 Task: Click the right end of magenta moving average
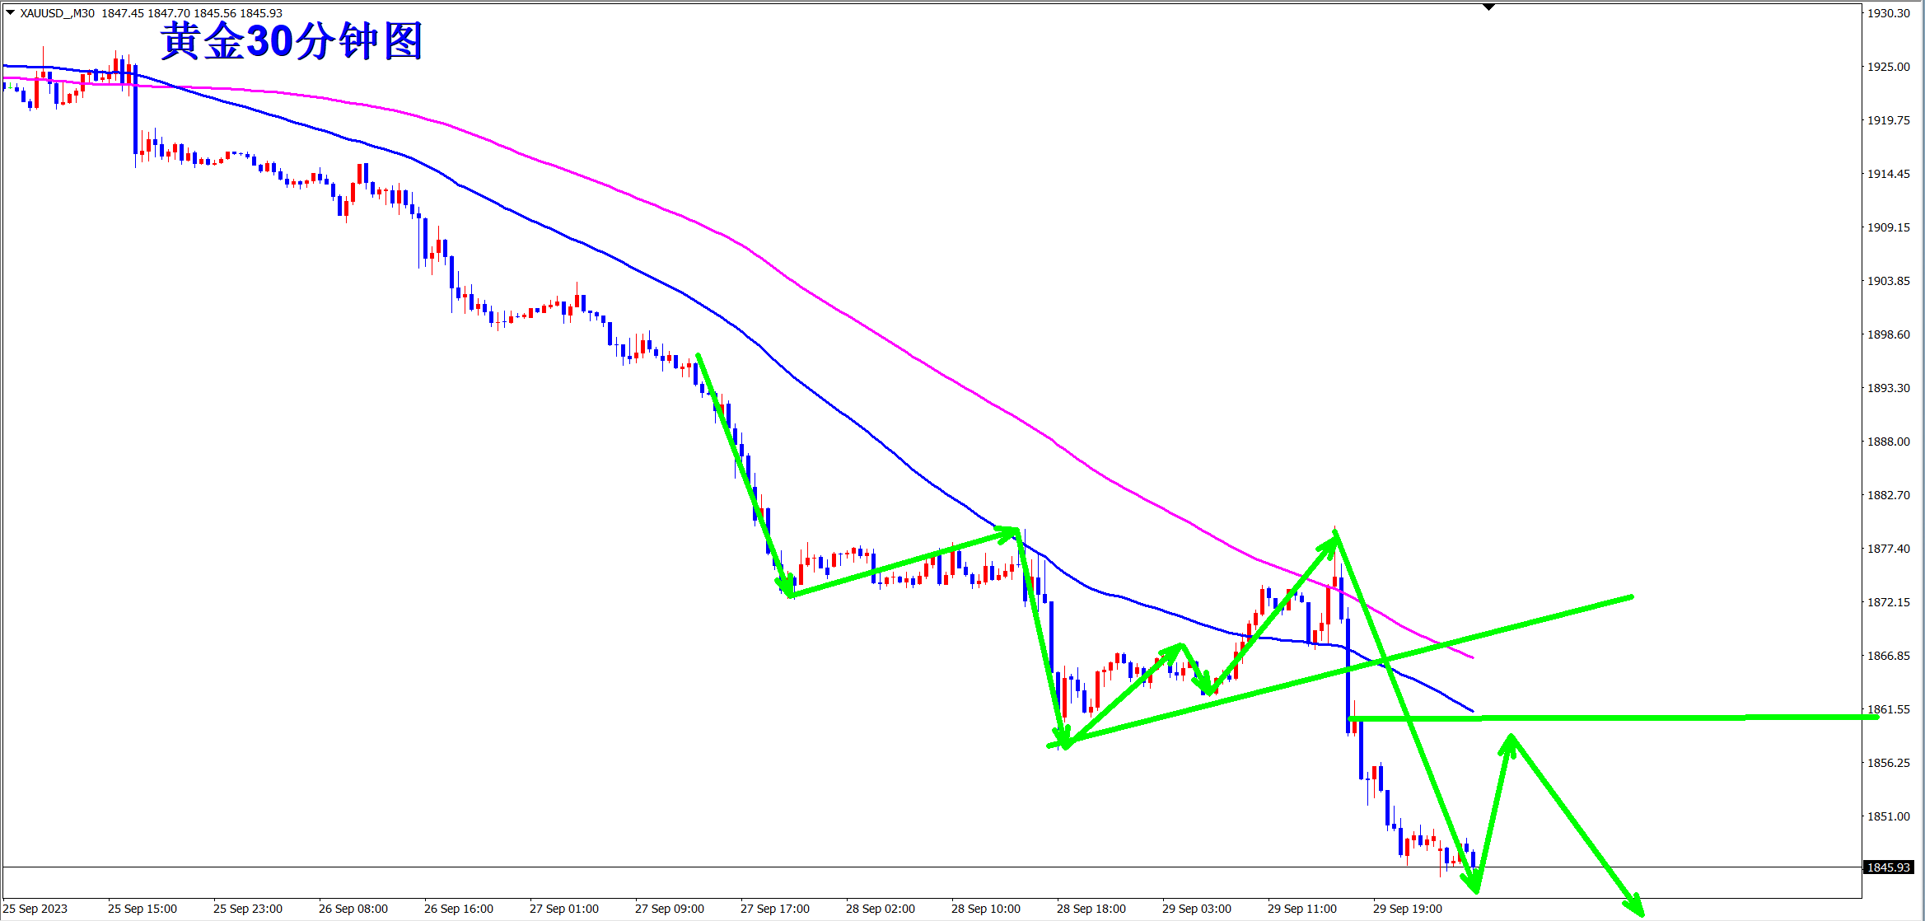[x=1472, y=657]
